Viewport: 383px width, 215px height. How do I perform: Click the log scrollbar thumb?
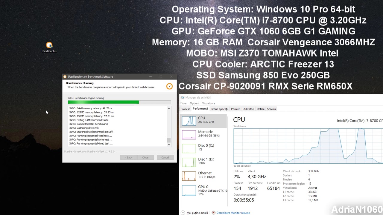pos(169,140)
